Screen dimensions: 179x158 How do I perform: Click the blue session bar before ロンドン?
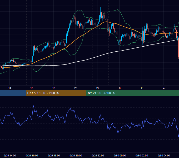click(x=13, y=93)
